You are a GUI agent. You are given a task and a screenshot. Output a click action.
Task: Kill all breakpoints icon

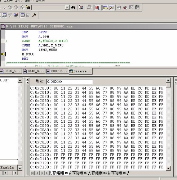(125, 8)
